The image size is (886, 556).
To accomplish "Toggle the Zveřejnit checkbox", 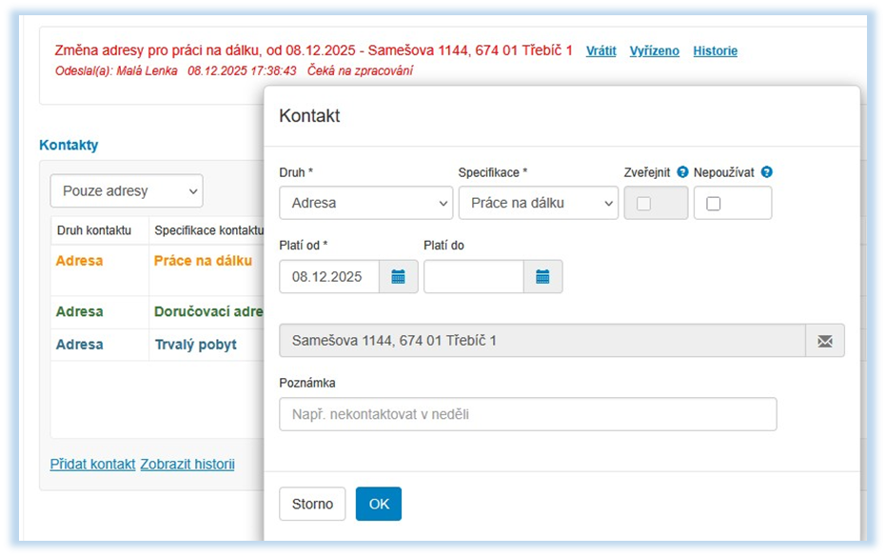I will pos(644,204).
